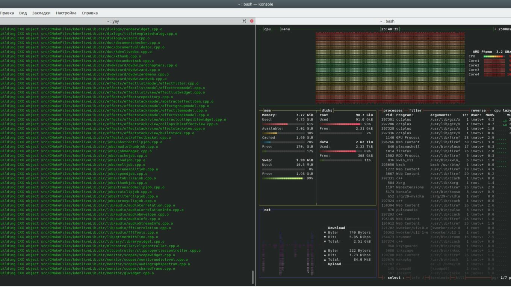Click terminate in processes footer
The height and width of the screenshot is (287, 511).
click(x=439, y=278)
